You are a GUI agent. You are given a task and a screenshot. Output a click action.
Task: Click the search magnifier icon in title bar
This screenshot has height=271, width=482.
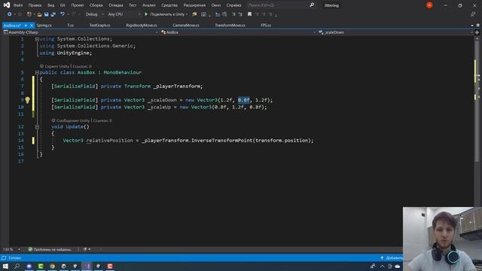312,5
